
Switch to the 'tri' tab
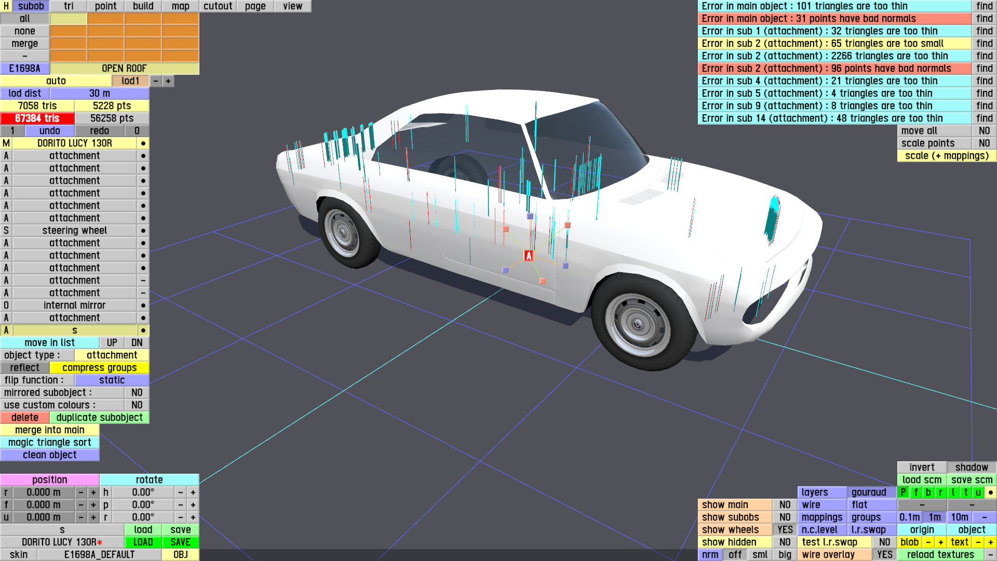click(x=69, y=6)
